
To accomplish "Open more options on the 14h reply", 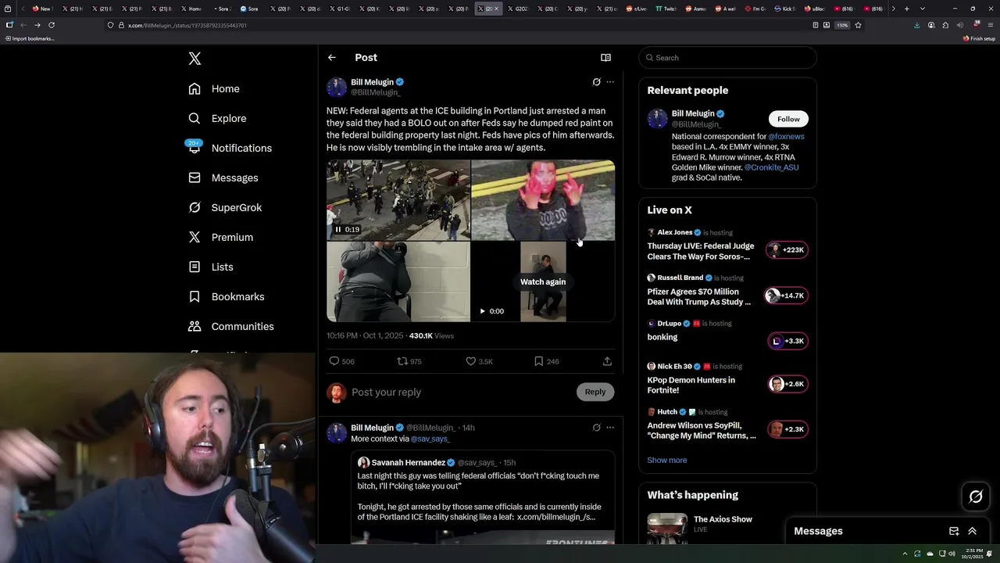I will pyautogui.click(x=610, y=428).
